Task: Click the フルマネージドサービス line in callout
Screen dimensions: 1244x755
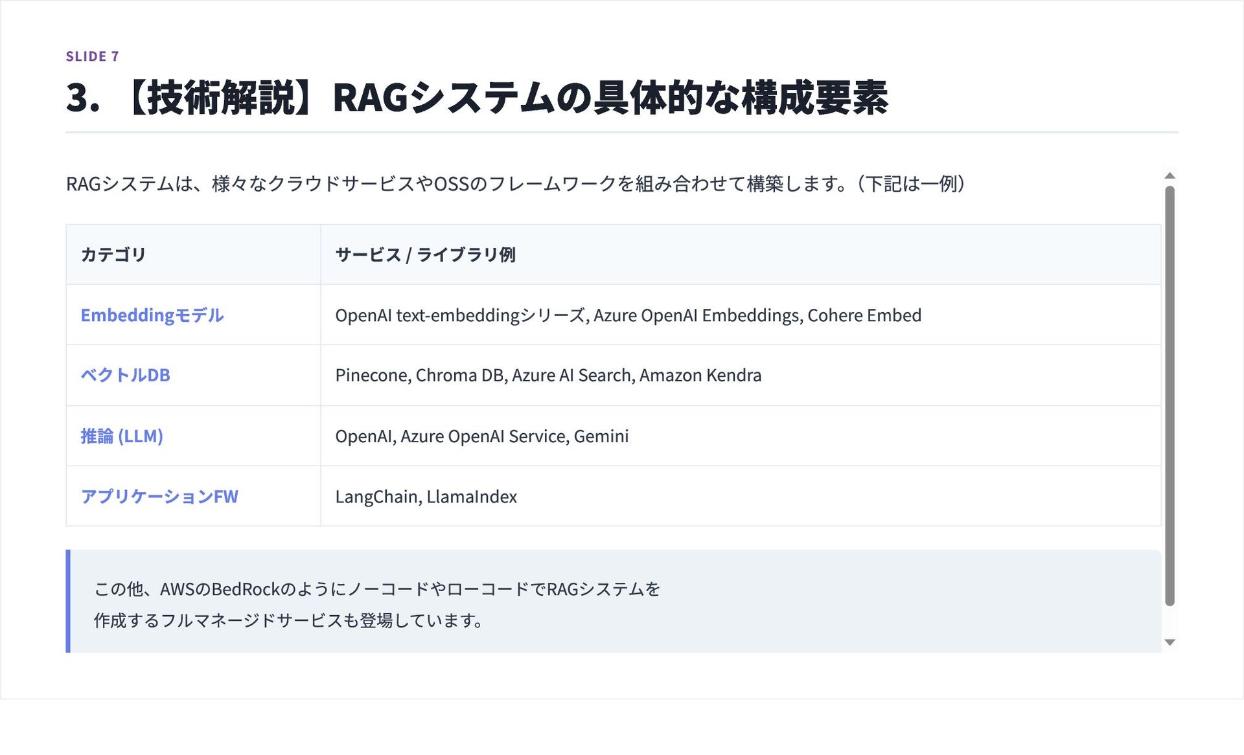Action: 288,621
